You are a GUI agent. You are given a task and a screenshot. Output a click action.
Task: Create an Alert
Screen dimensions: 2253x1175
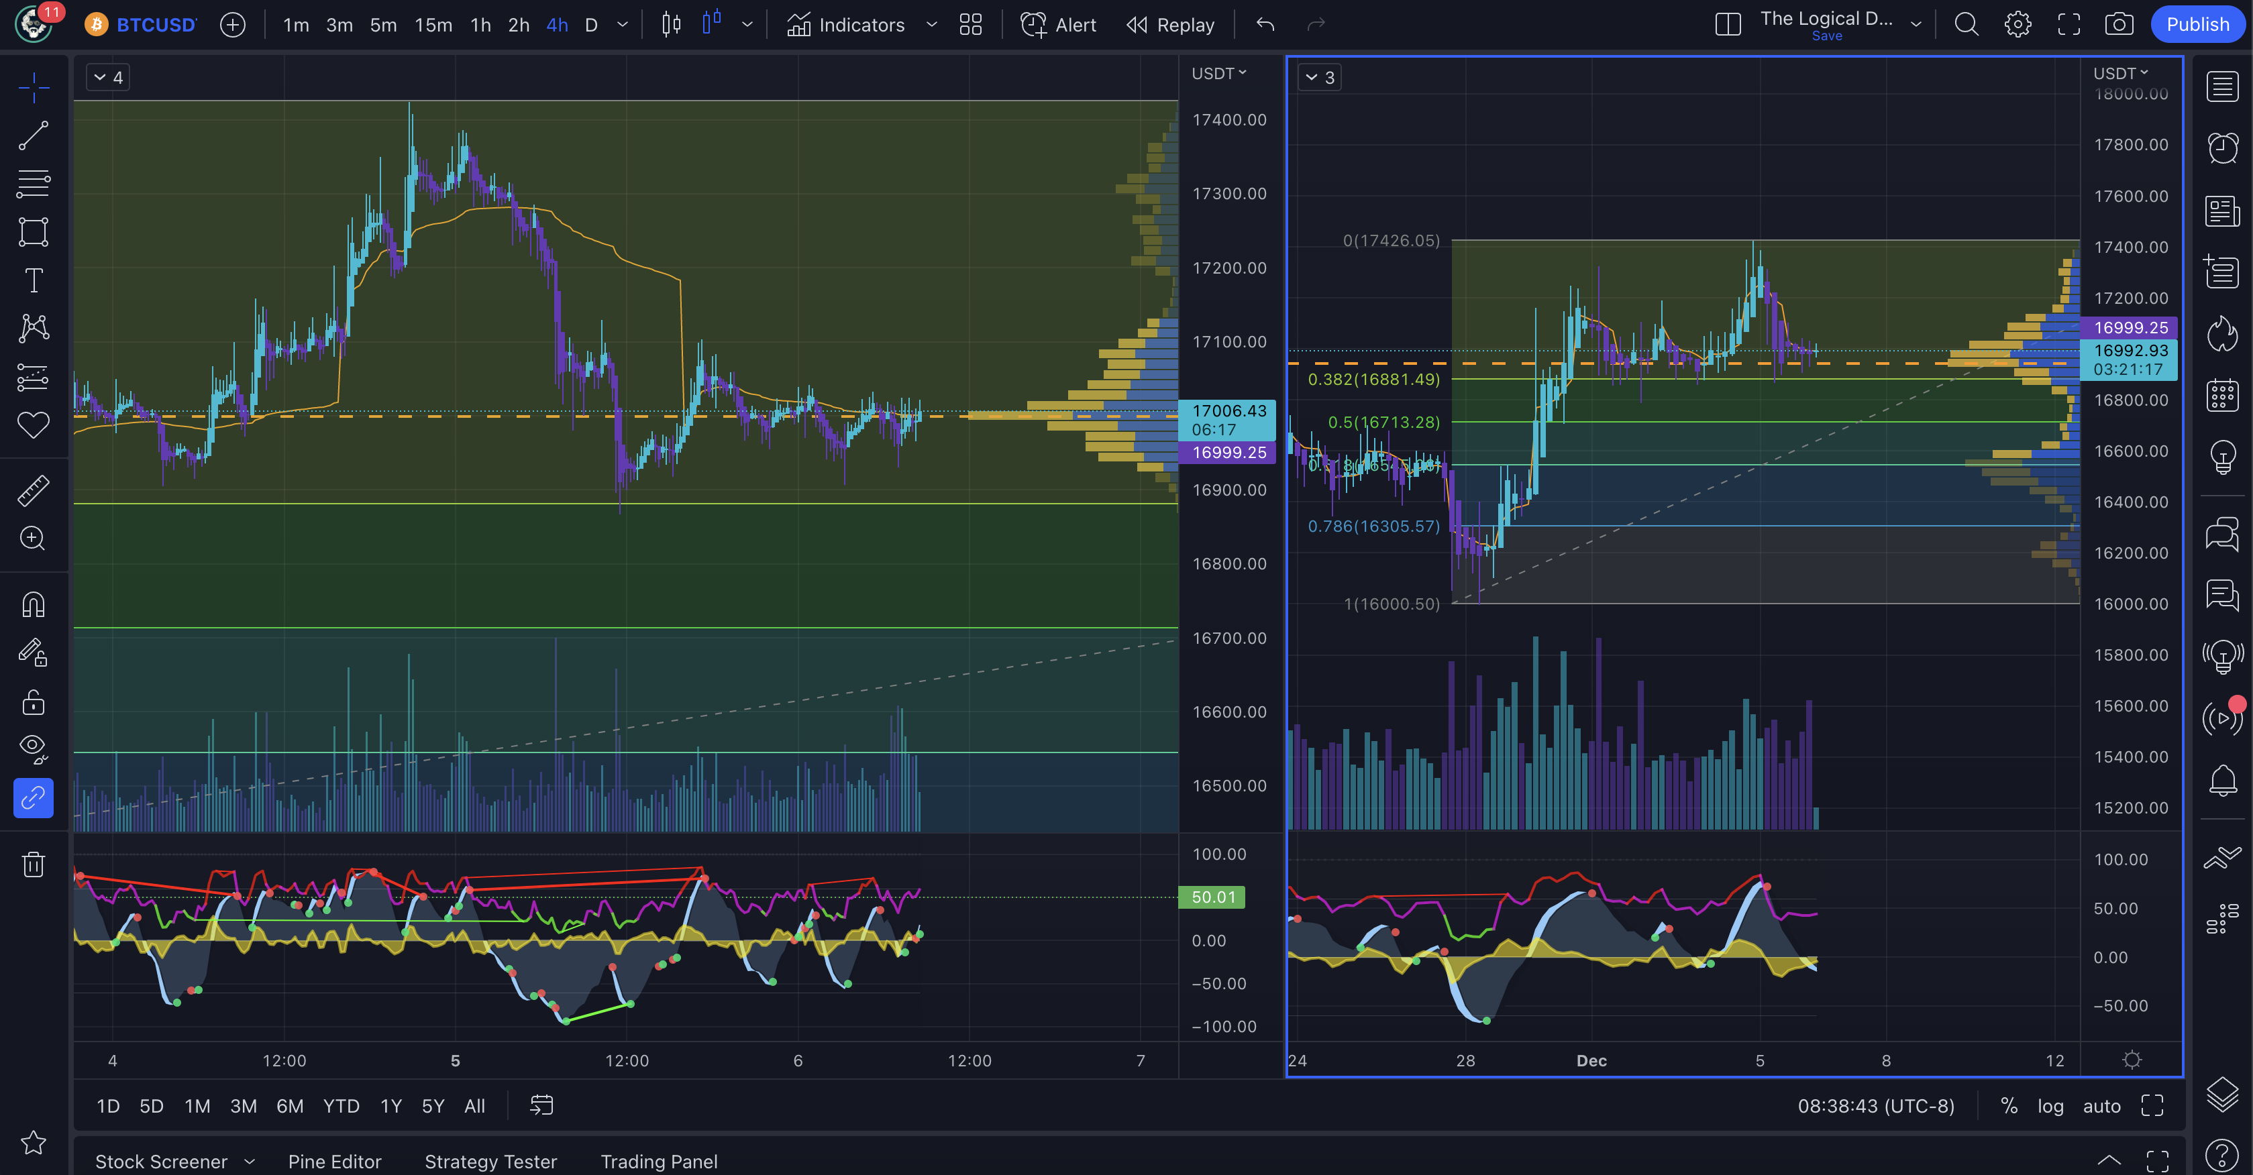coord(1057,24)
